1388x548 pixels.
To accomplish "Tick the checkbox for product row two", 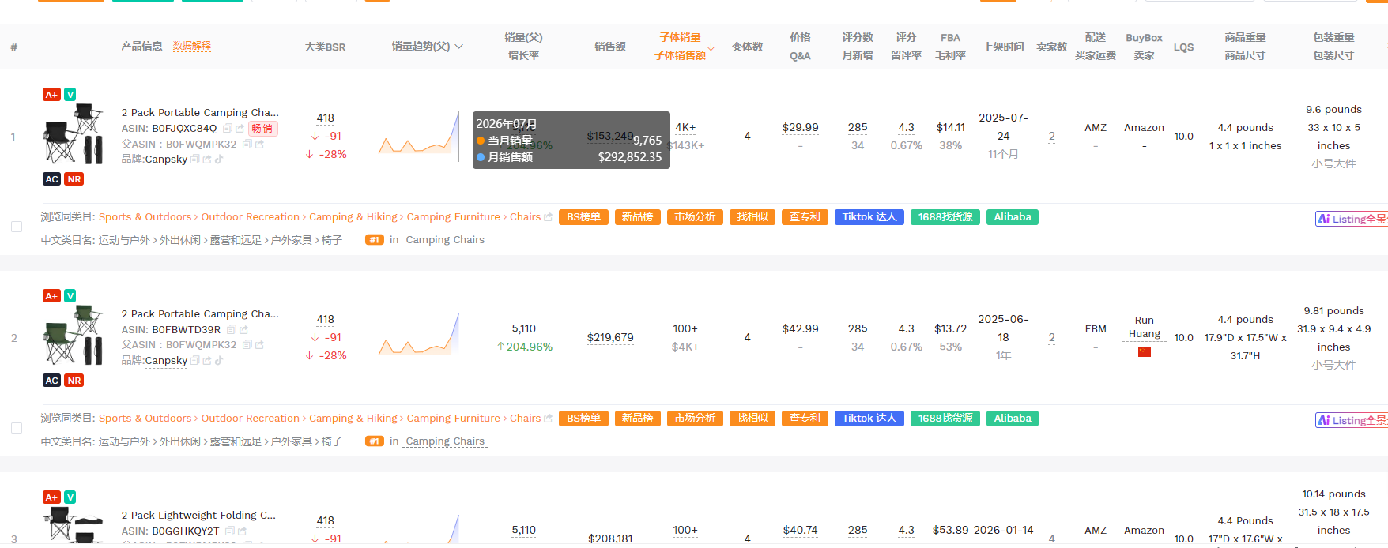I will [17, 428].
